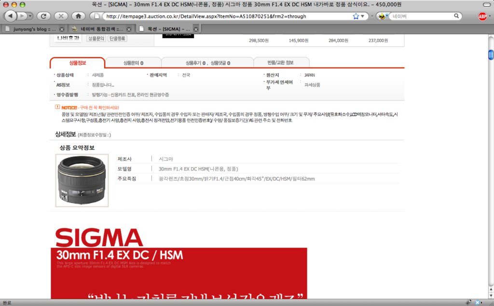
Task: Click the red SIGMA logo
Action: 99,238
